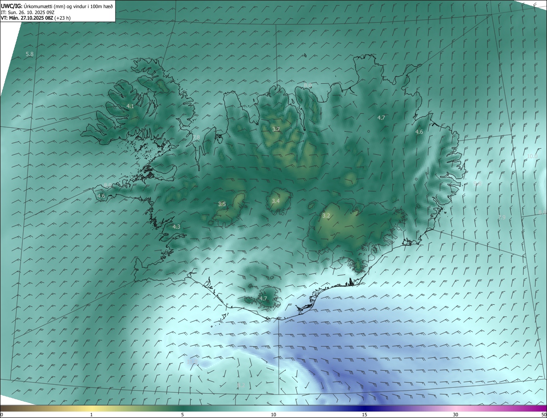Screen dimensions: 547x418
Task: Click the 3.7 value label
Action: [276, 129]
